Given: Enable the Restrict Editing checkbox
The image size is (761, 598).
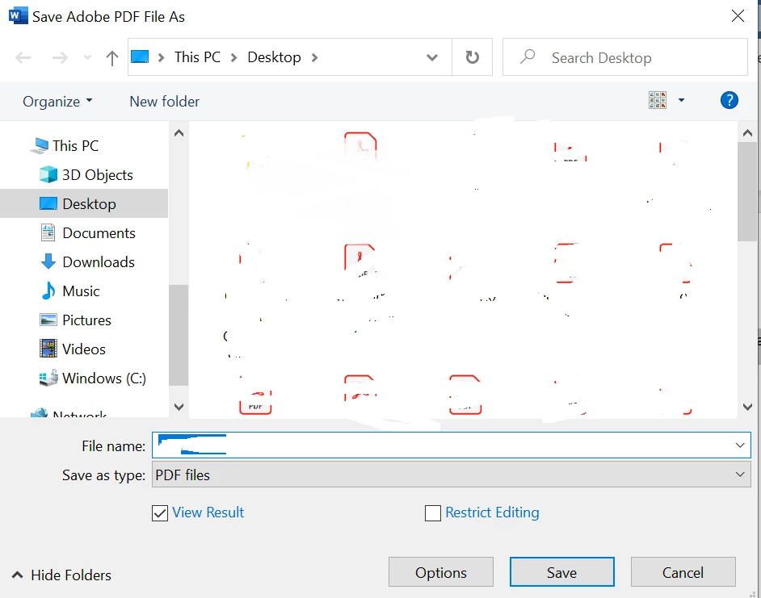Looking at the screenshot, I should pyautogui.click(x=432, y=513).
